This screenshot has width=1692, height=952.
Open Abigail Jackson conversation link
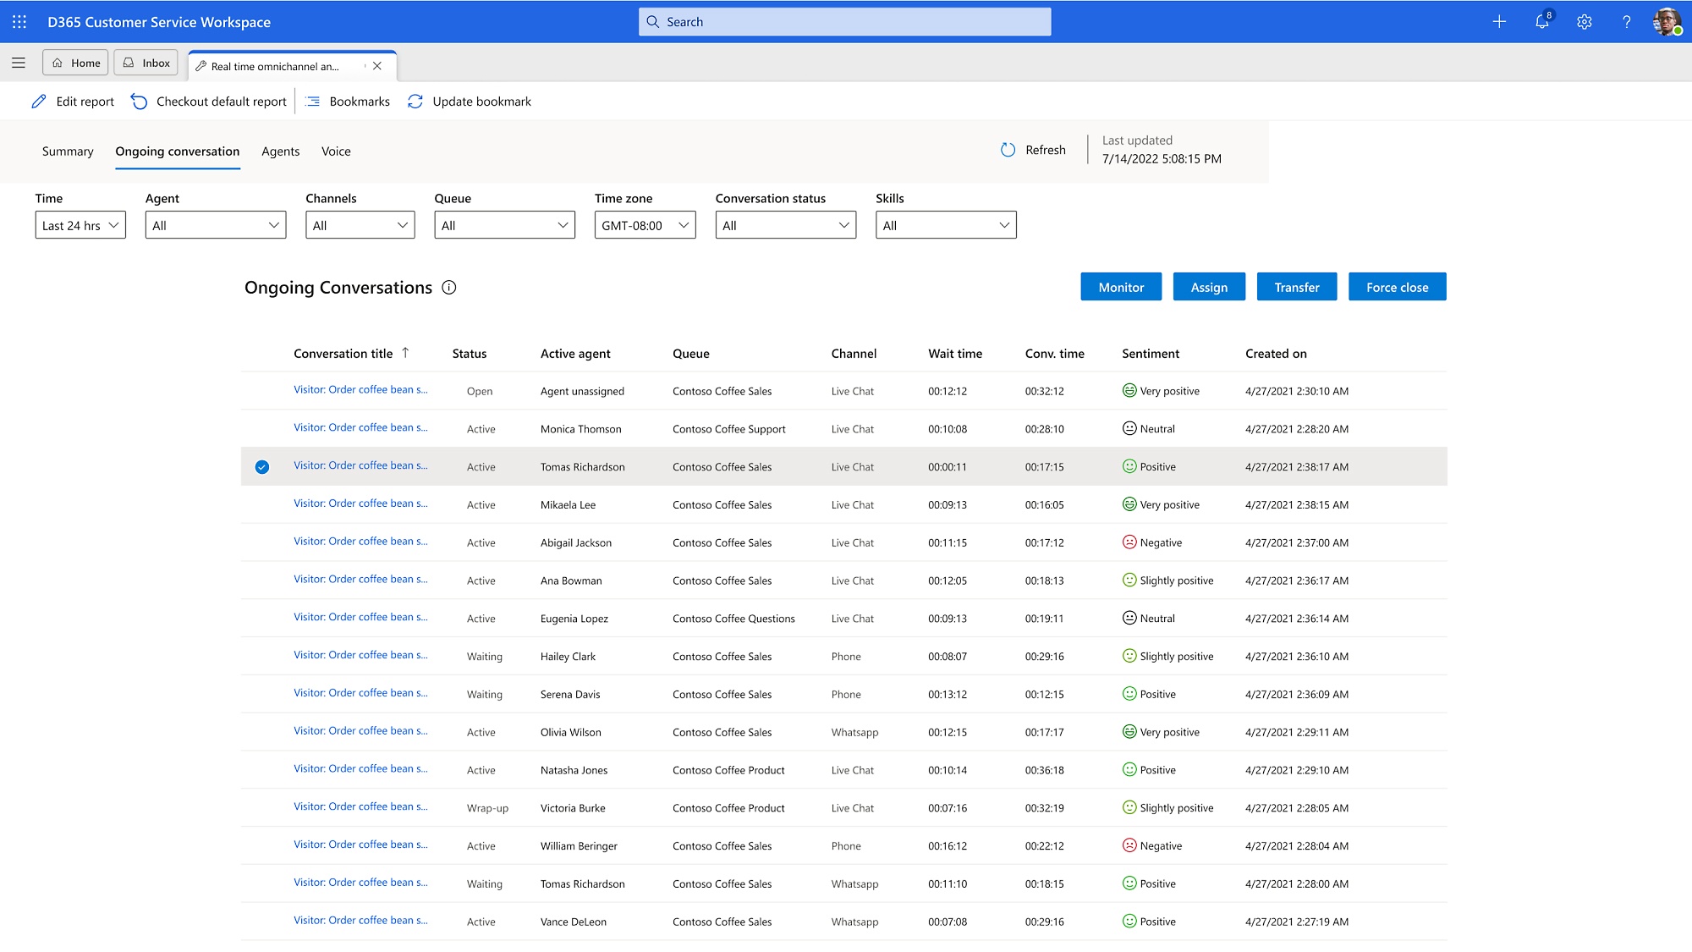[x=361, y=541]
